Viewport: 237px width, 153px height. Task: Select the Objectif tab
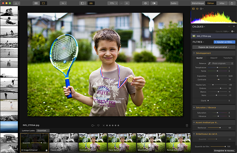point(214,58)
